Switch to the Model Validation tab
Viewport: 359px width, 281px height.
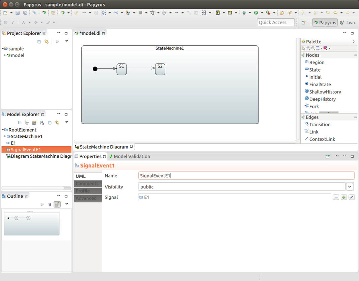[130, 157]
